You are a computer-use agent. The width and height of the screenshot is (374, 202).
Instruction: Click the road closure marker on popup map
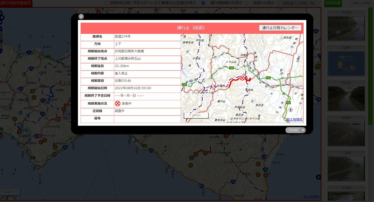pos(242,78)
